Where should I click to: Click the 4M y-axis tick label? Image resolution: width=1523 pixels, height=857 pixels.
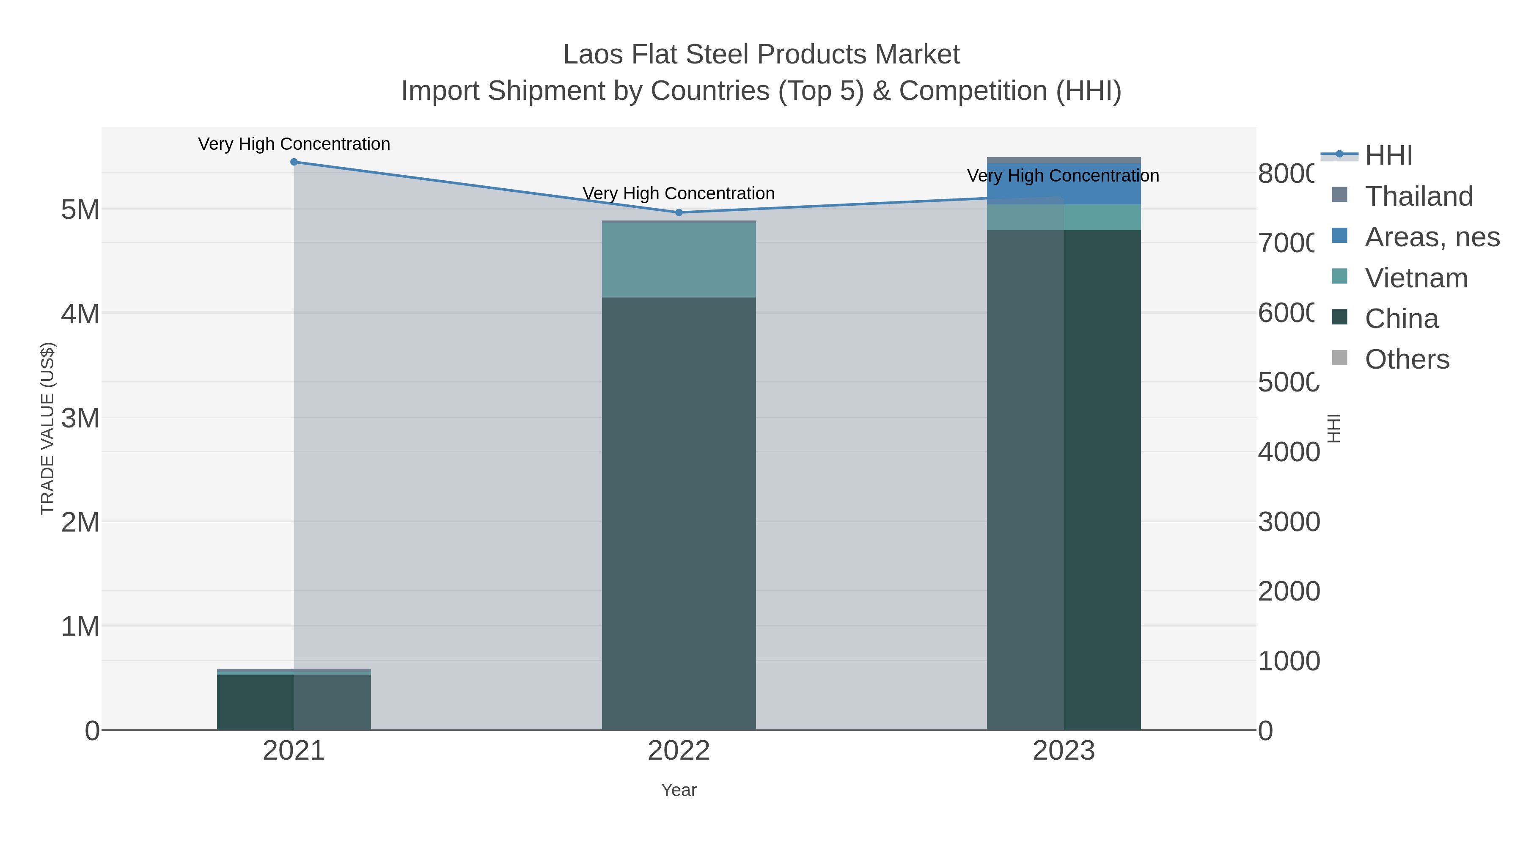point(80,314)
